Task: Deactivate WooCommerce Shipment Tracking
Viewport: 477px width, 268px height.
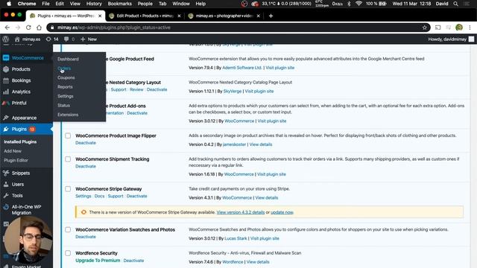Action: (x=86, y=166)
